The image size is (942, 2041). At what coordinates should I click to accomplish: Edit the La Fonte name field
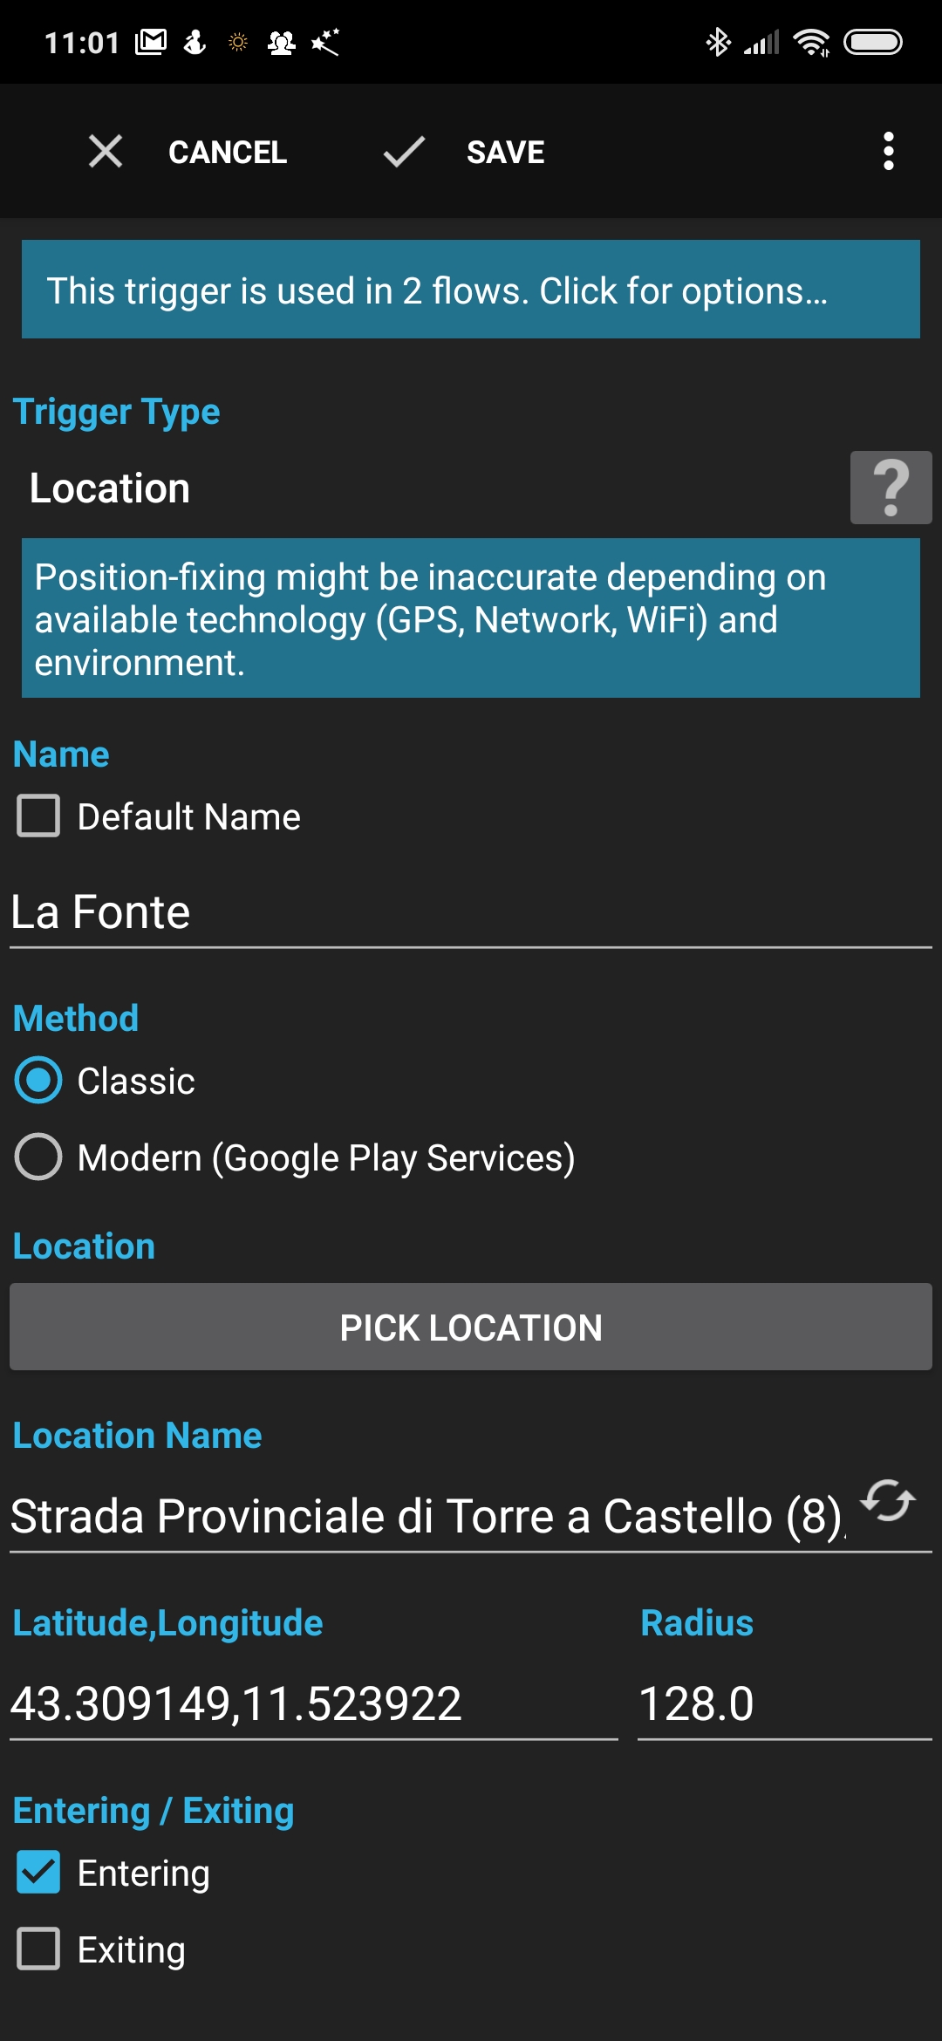click(x=471, y=913)
